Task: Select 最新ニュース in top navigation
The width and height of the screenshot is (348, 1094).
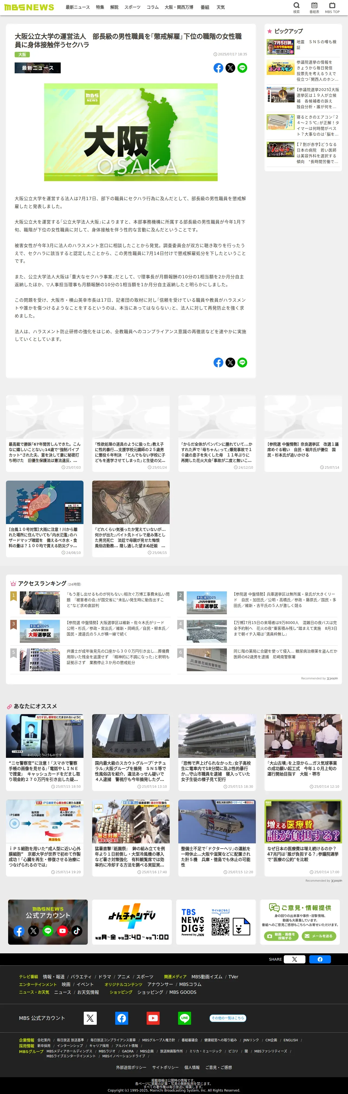Action: pos(78,7)
